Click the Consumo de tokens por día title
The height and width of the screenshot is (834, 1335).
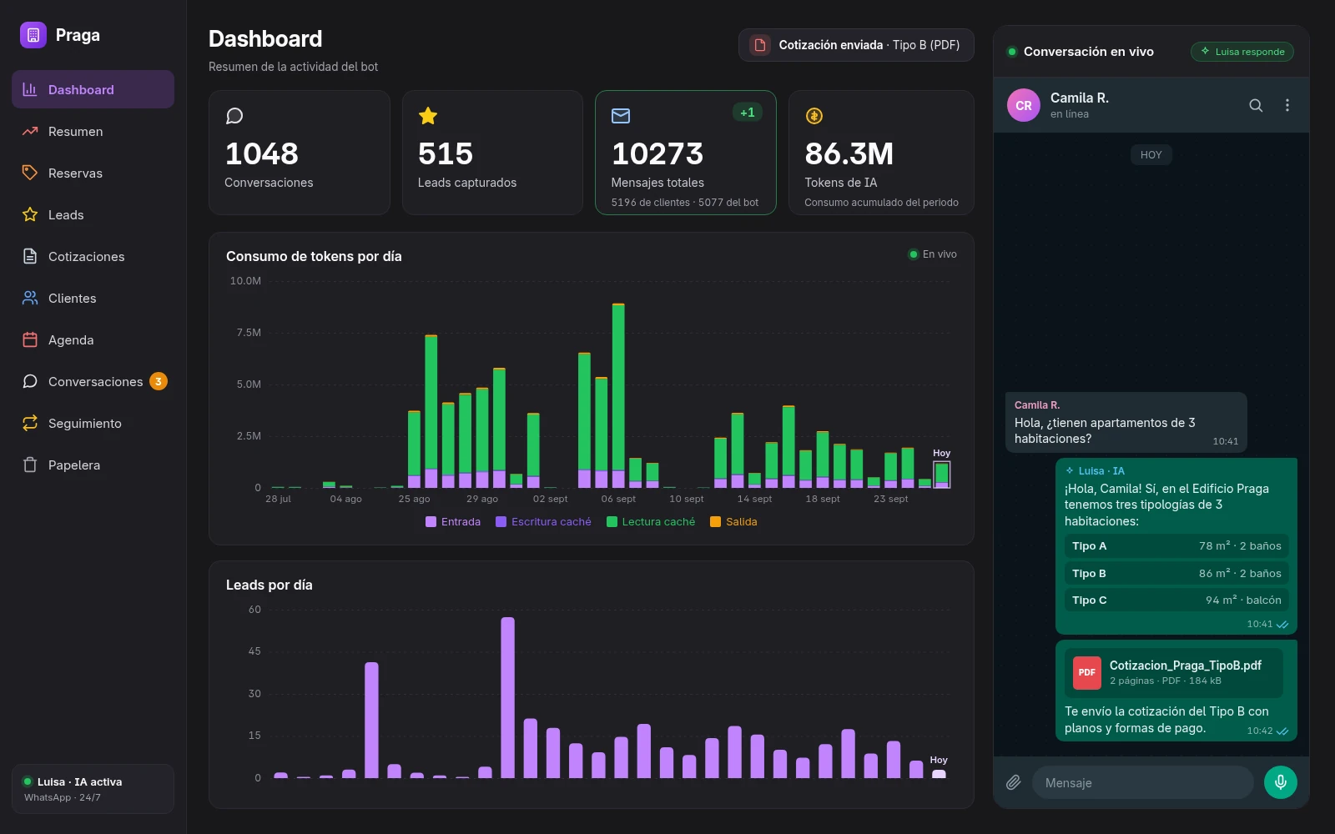(x=314, y=256)
